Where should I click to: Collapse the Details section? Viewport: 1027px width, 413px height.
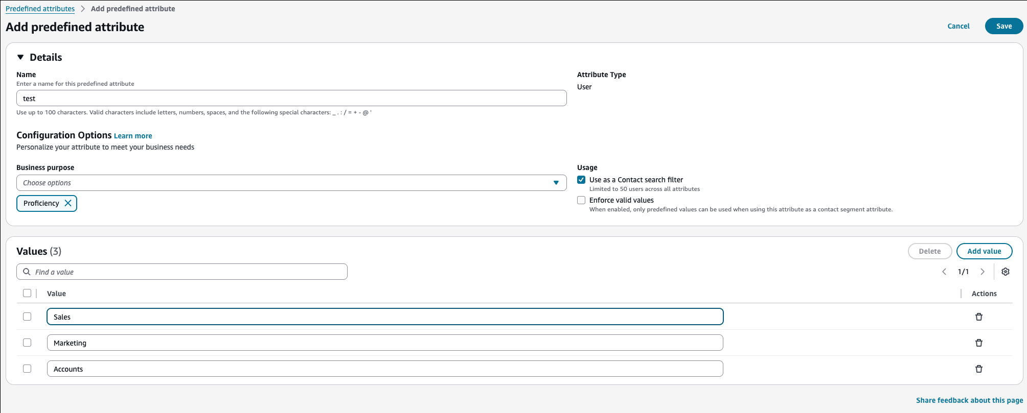coord(20,57)
